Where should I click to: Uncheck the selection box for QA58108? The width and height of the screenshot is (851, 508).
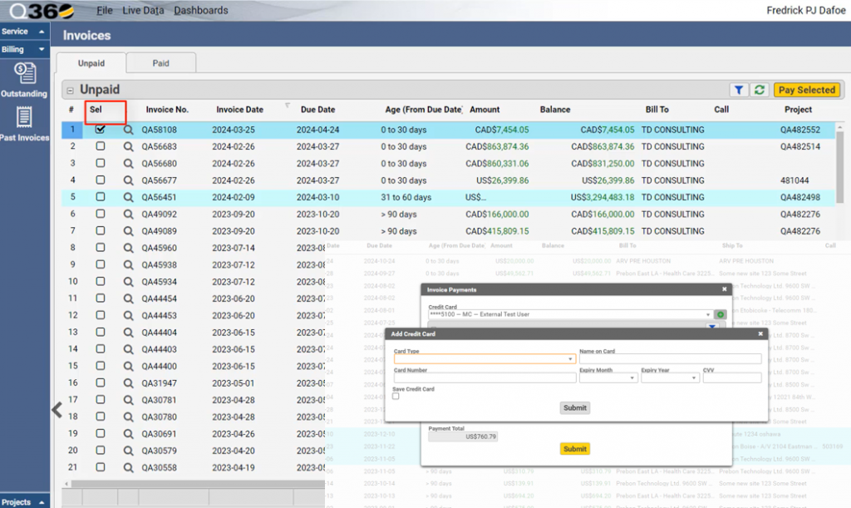pos(101,130)
